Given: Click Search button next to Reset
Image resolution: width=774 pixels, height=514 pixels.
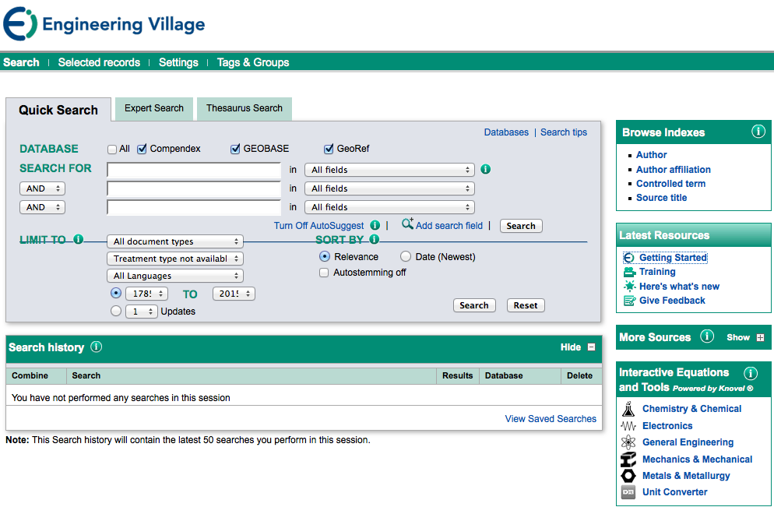Looking at the screenshot, I should click(x=474, y=305).
